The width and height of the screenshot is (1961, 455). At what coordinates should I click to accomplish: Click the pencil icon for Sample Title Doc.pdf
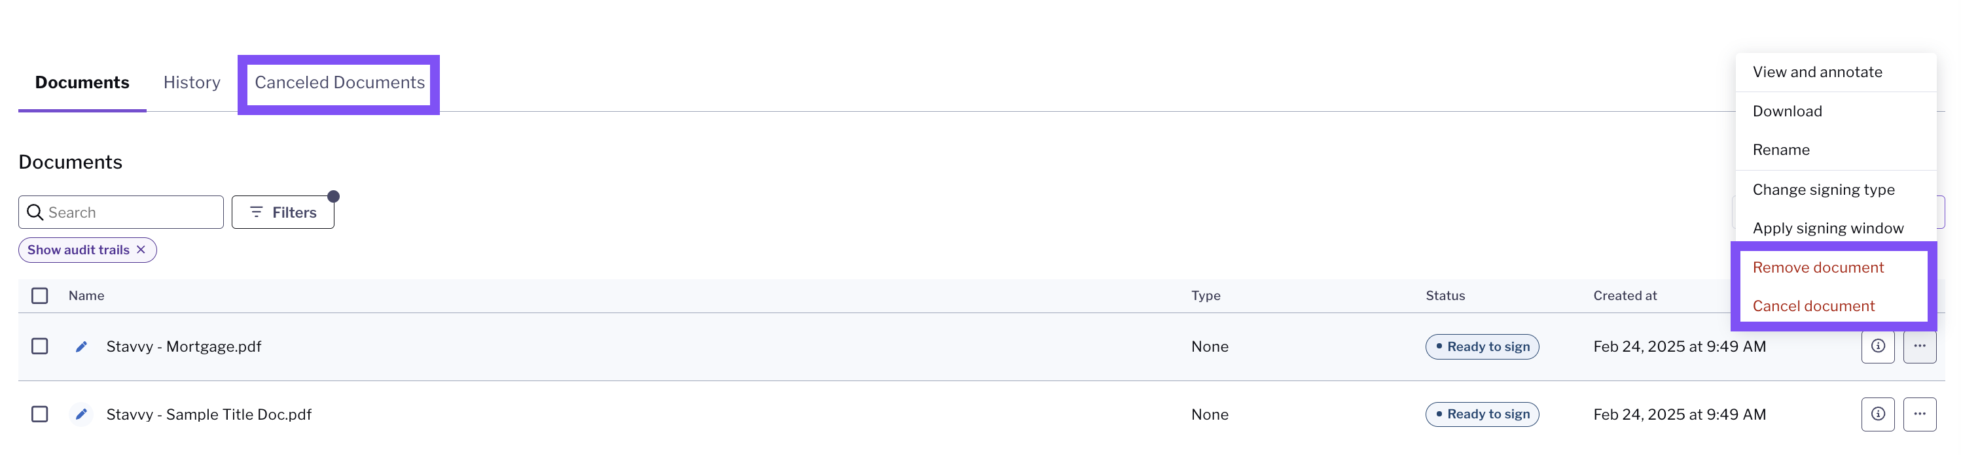point(81,414)
